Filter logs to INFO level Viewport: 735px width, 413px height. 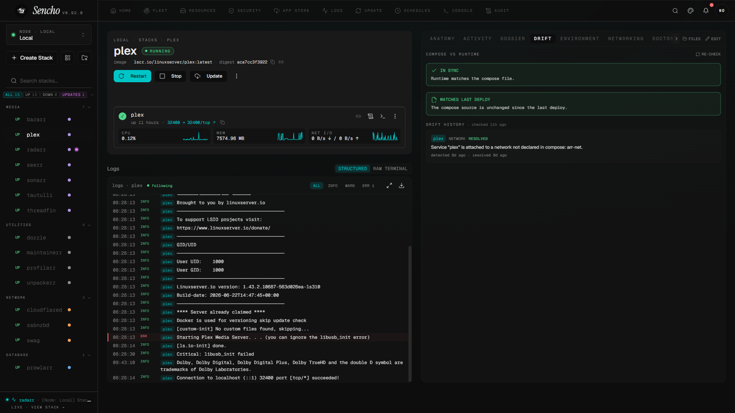pyautogui.click(x=333, y=186)
